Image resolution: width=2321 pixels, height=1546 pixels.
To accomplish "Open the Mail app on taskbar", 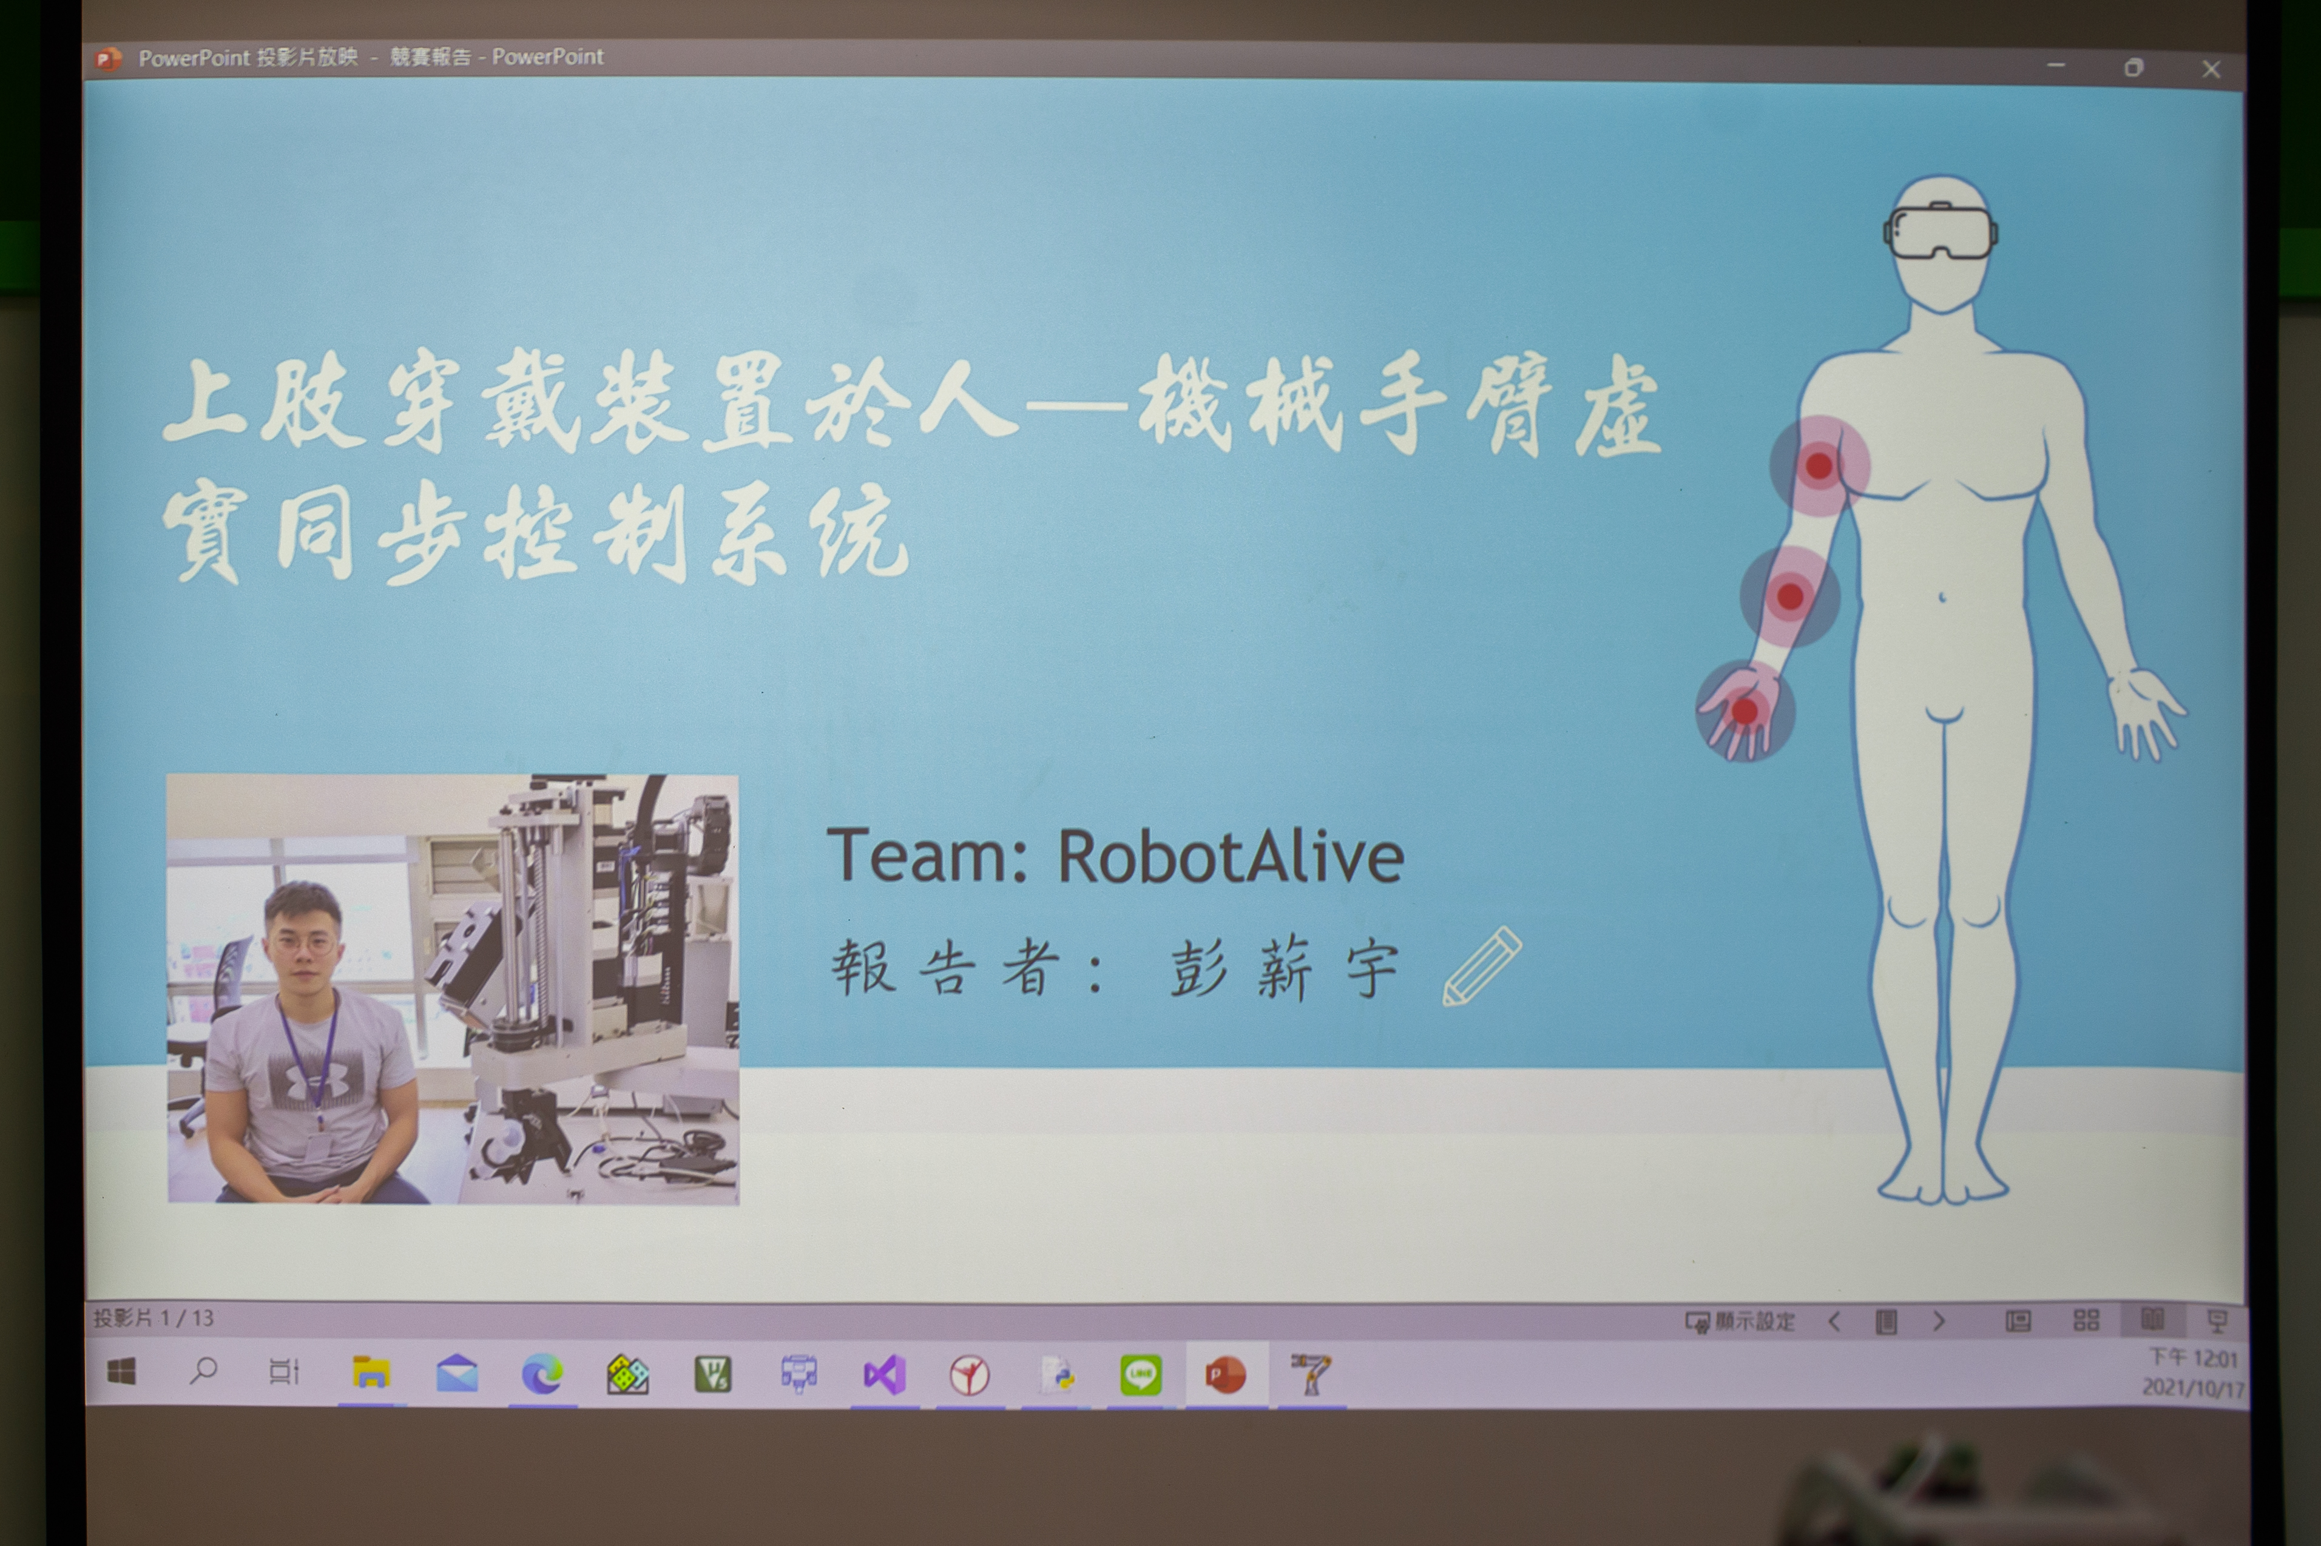I will click(x=456, y=1374).
